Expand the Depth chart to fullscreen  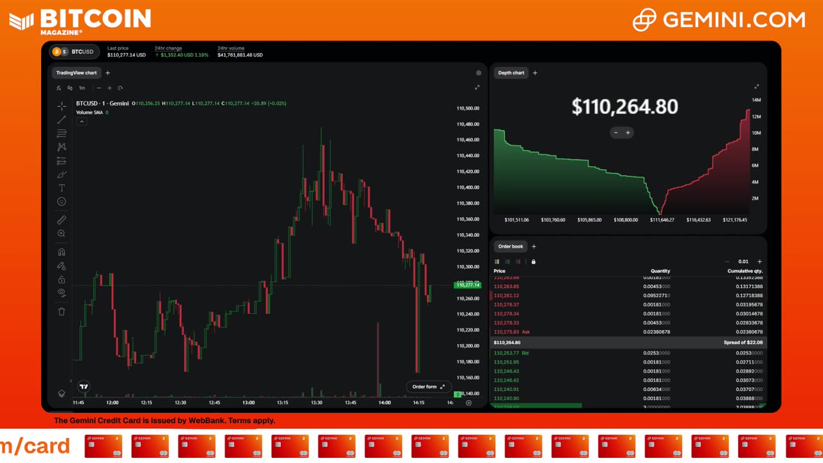(757, 86)
